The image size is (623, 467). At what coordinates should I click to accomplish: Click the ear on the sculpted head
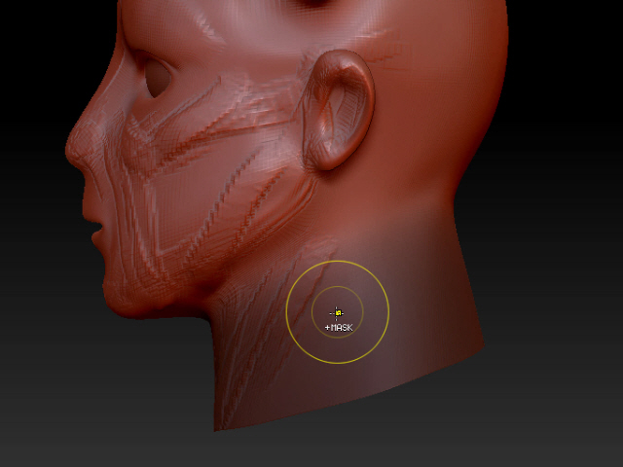coord(338,110)
